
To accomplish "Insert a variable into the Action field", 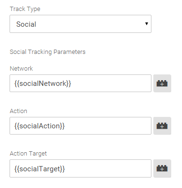I will tap(162, 126).
